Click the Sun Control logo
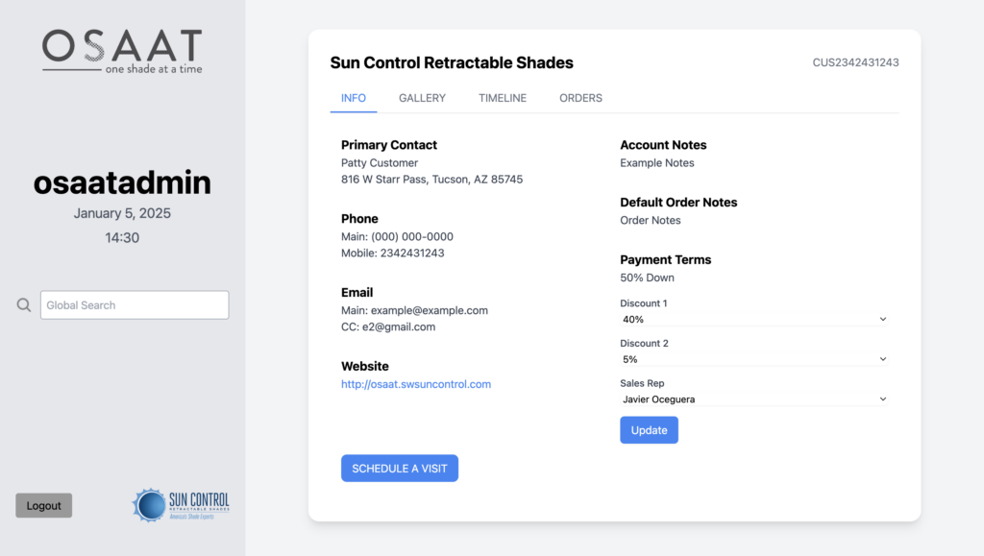 (x=180, y=505)
